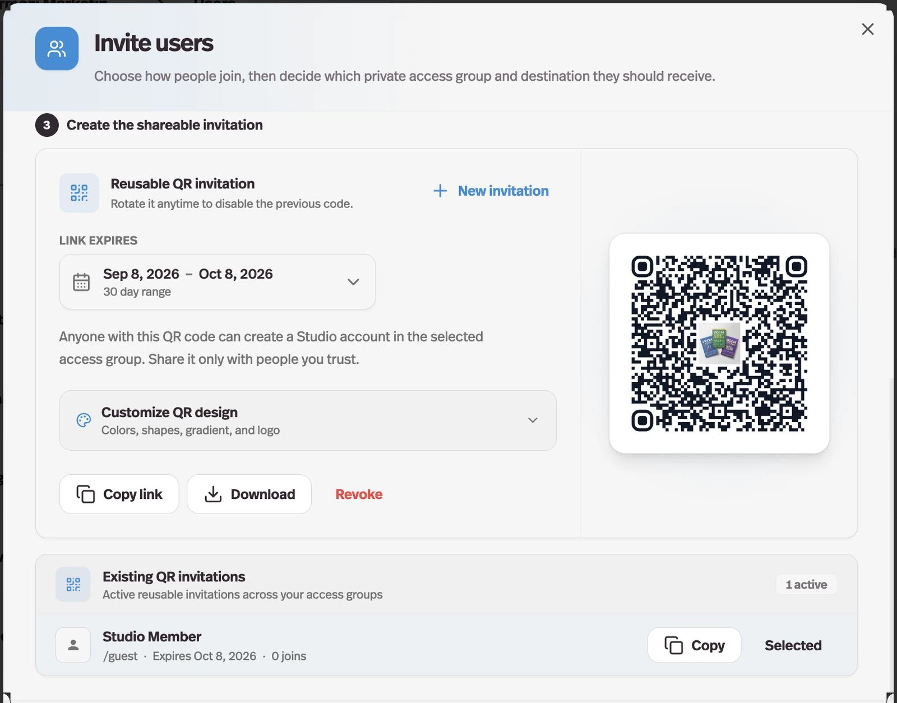Image resolution: width=897 pixels, height=703 pixels.
Task: Expand date range with chevron arrow
Action: [353, 282]
